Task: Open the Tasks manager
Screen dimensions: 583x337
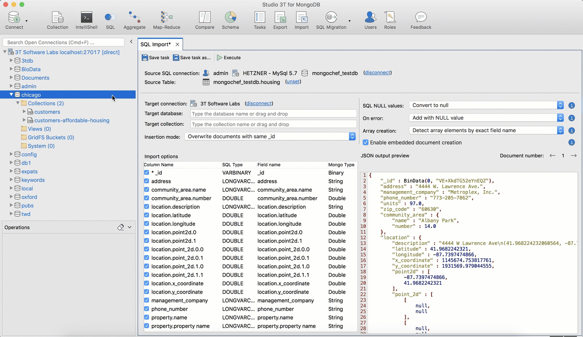Action: point(260,20)
